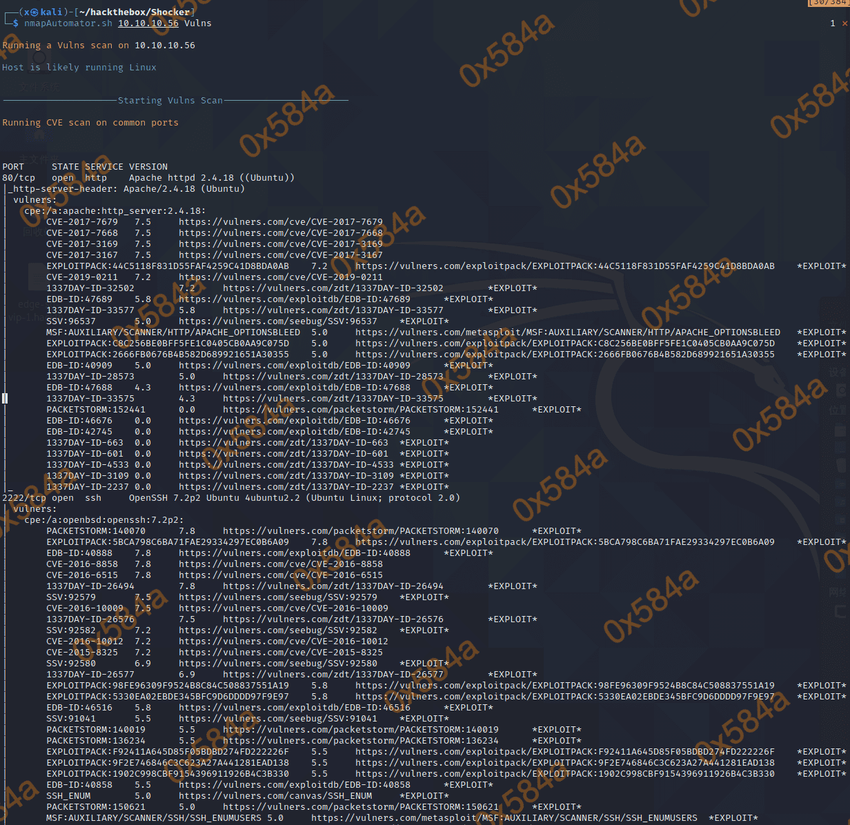Open the canvas SSH_ENUM link

click(275, 796)
